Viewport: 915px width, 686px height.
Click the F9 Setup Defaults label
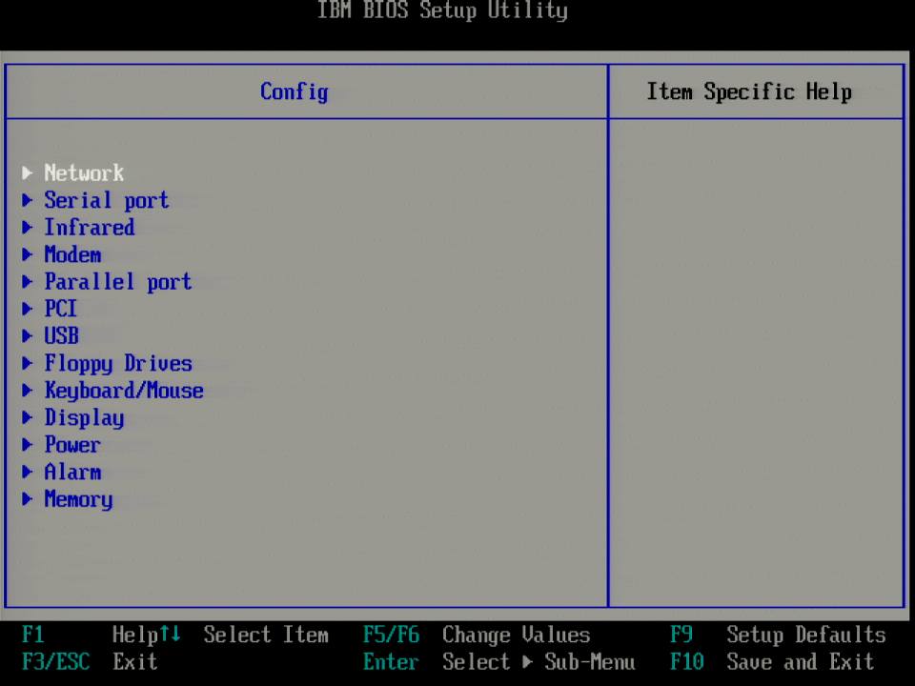[x=777, y=635]
